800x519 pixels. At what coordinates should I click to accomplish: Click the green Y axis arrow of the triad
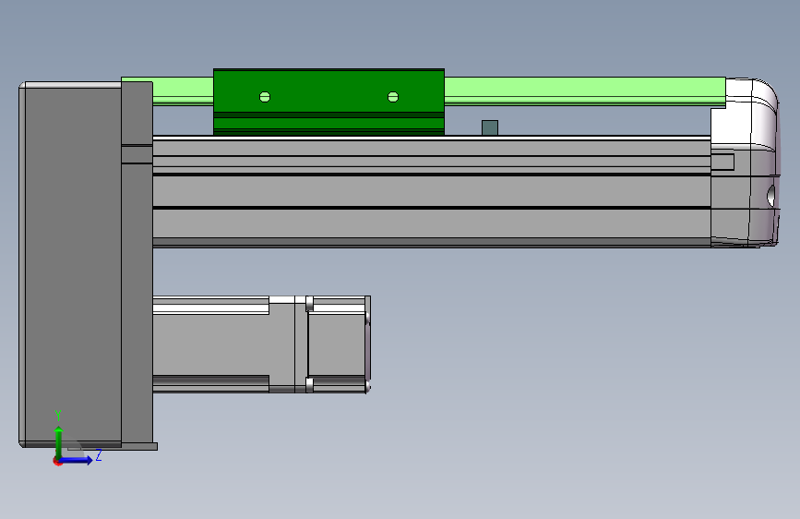59,441
